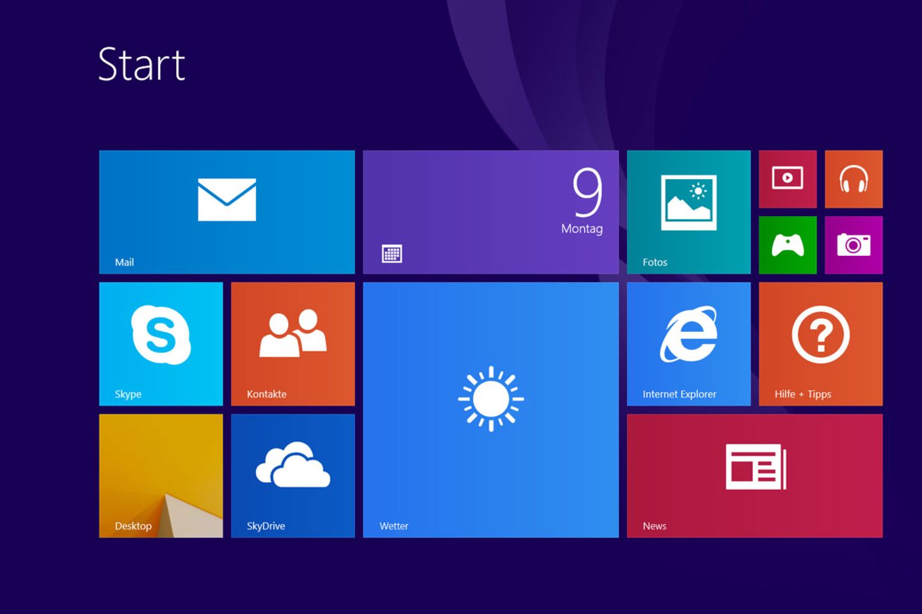This screenshot has width=922, height=614.
Task: Open the Fotos picture tile
Action: click(x=688, y=212)
